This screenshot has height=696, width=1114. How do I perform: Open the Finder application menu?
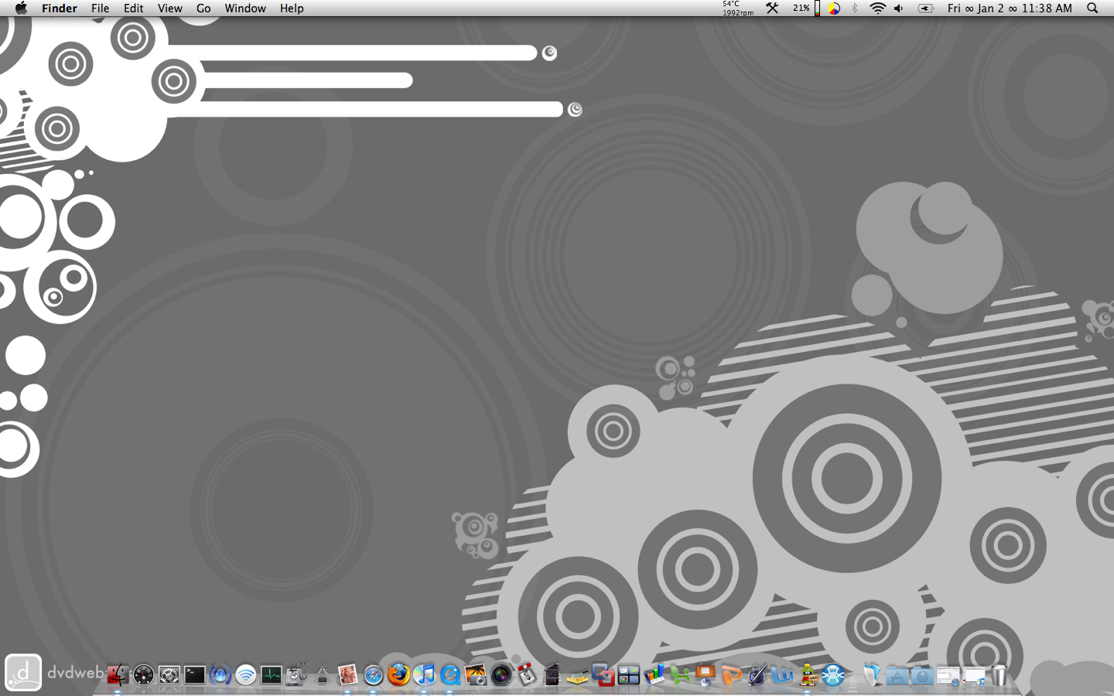60,8
